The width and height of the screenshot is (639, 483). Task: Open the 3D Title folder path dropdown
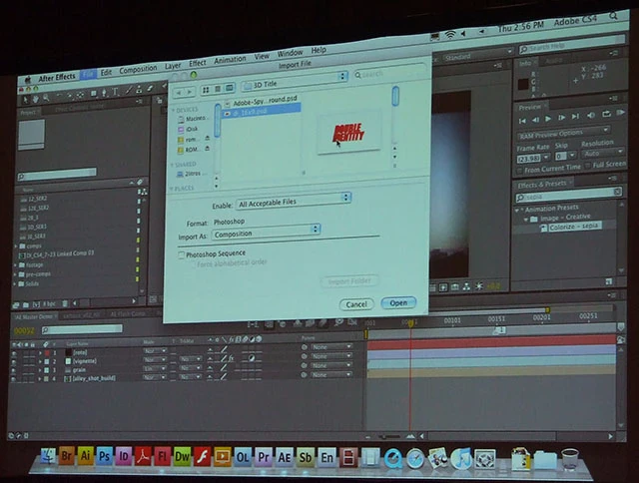point(295,81)
